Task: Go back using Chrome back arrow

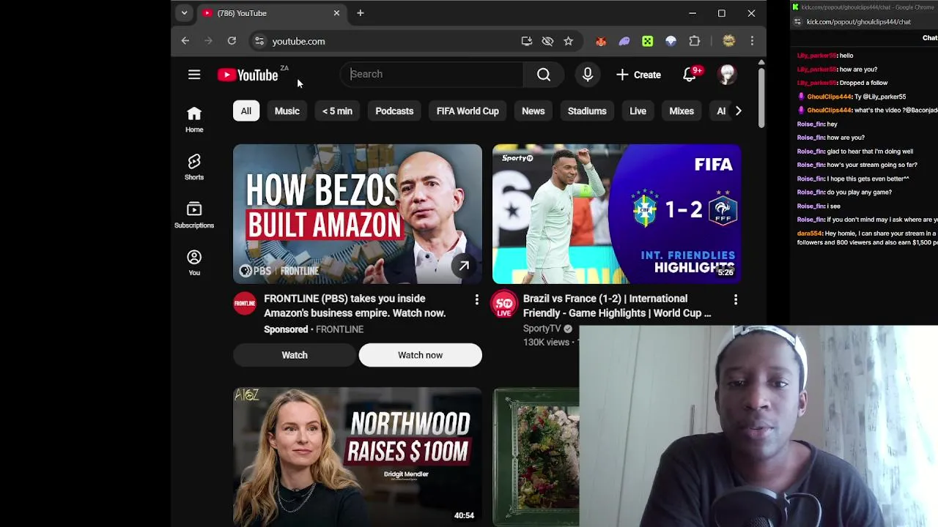Action: (185, 41)
